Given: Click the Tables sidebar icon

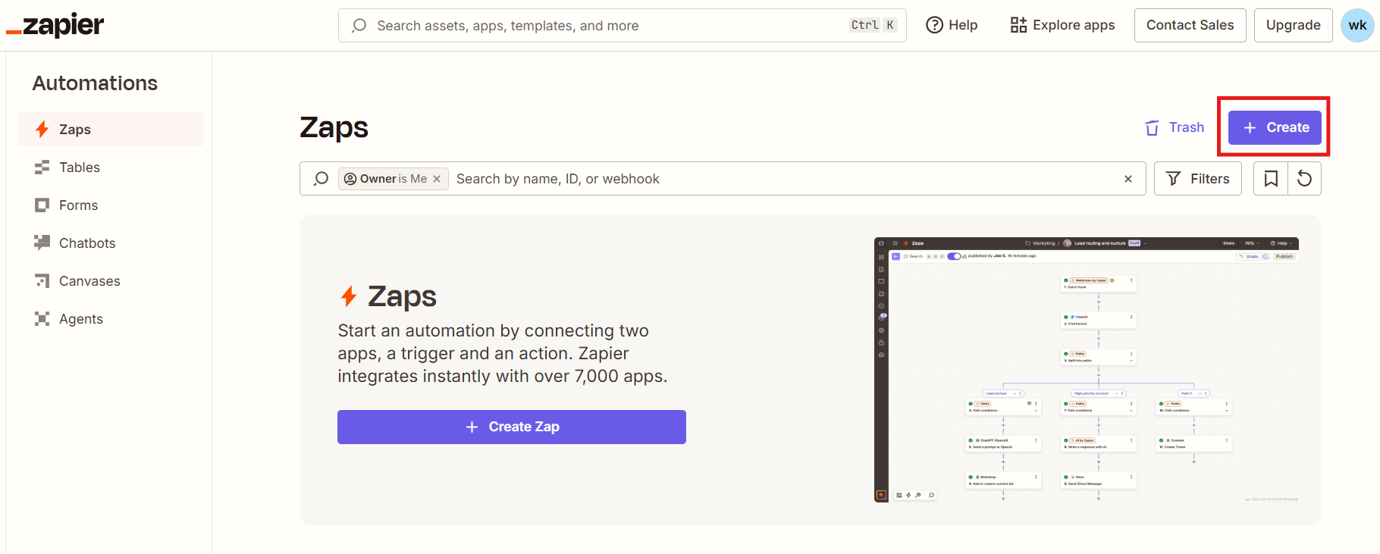Looking at the screenshot, I should tap(42, 167).
